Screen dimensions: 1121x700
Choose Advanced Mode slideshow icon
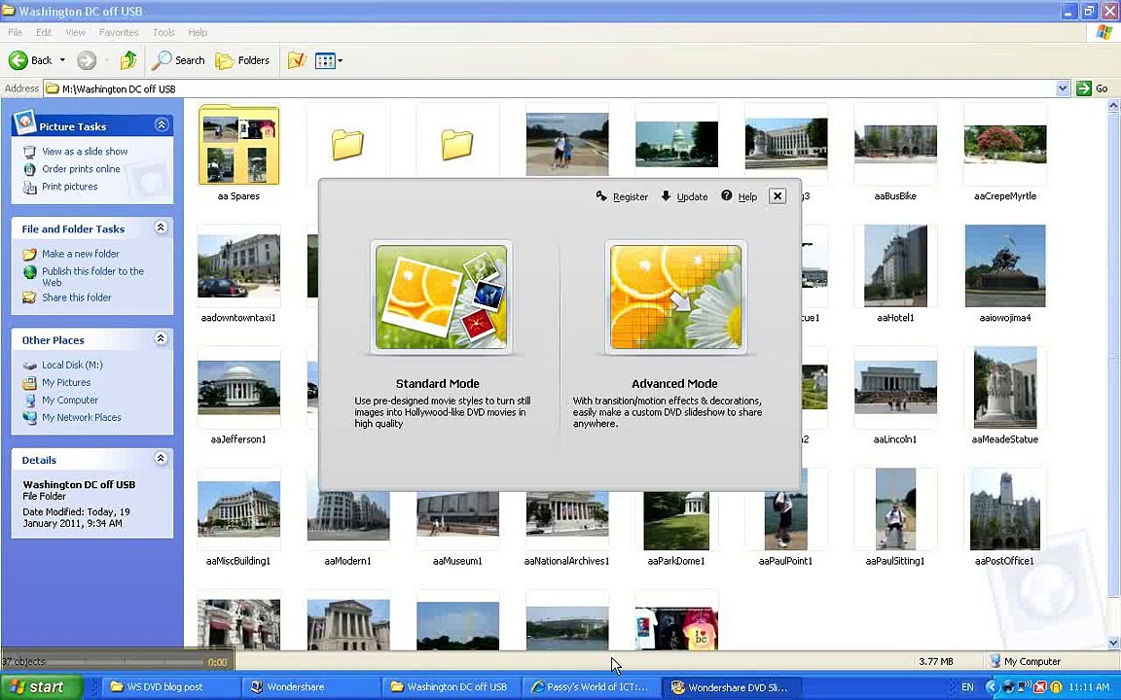[x=675, y=297]
